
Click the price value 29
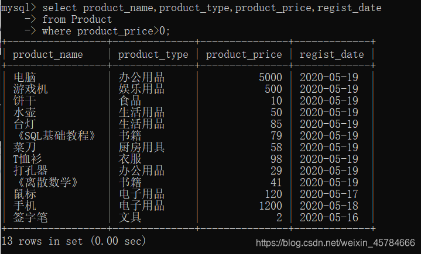coord(276,171)
